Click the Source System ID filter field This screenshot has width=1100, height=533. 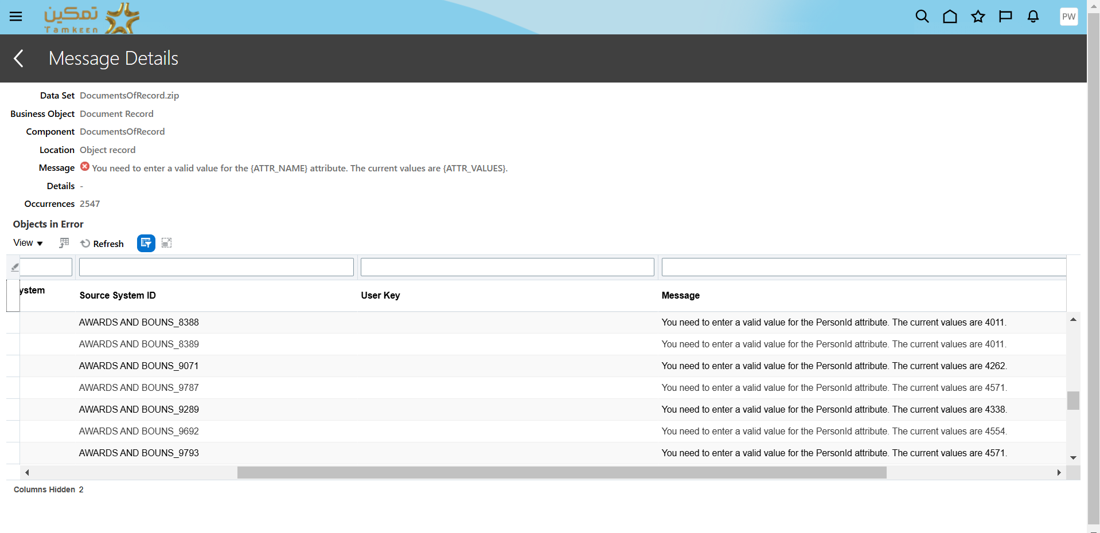coord(216,267)
